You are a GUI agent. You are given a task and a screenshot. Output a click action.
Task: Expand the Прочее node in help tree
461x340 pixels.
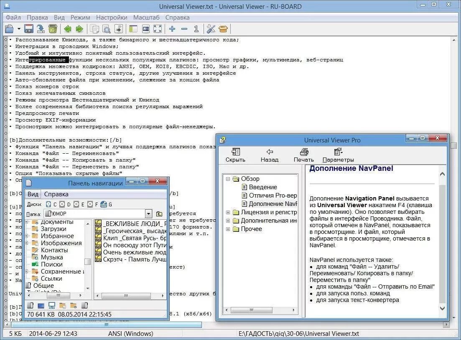(228, 229)
